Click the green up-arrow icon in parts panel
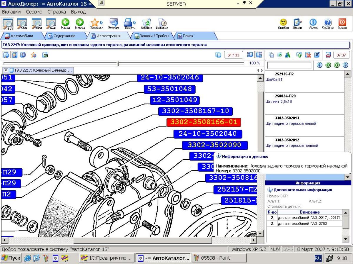The width and height of the screenshot is (353, 264). (299, 55)
